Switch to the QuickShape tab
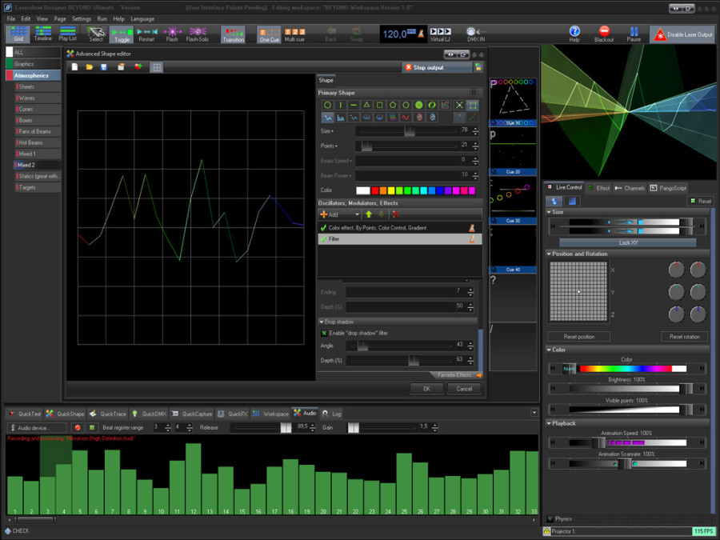The width and height of the screenshot is (720, 540). (66, 414)
